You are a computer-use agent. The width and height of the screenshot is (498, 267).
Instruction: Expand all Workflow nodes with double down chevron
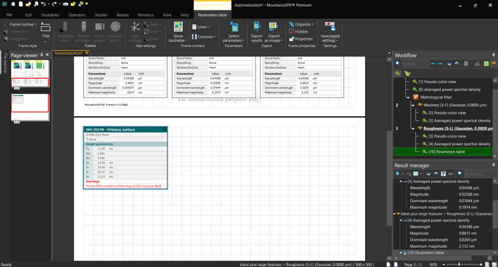(x=449, y=64)
